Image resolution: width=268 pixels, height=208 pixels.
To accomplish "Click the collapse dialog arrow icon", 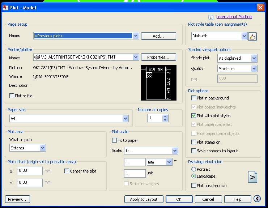I will [257, 199].
